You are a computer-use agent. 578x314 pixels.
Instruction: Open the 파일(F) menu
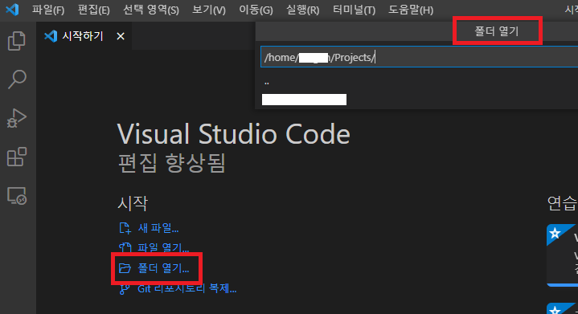point(48,10)
